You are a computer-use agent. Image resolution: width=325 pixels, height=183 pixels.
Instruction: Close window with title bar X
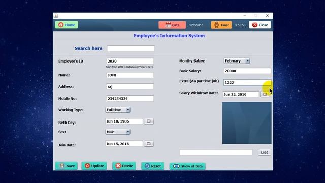[x=268, y=16]
